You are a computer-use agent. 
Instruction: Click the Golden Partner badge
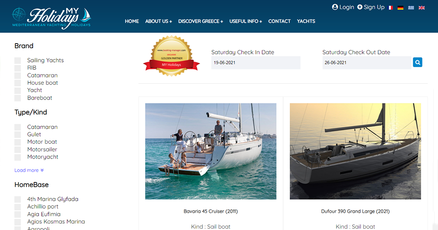[172, 56]
